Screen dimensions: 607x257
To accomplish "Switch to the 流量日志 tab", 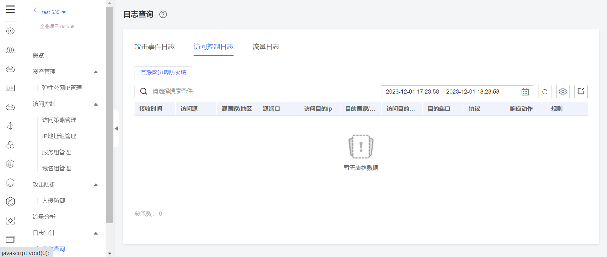I will (266, 47).
